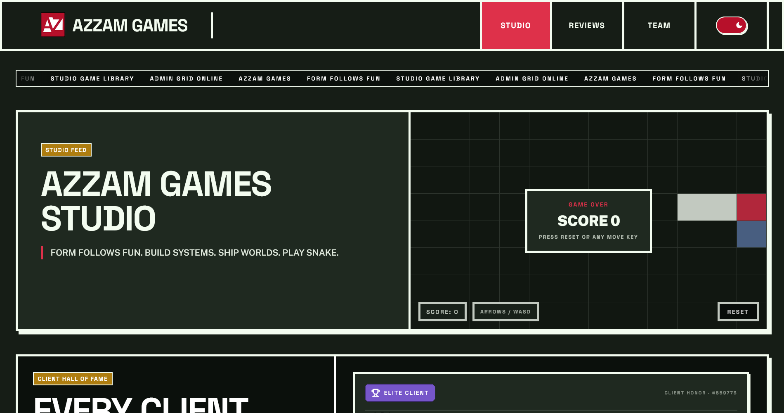Click the blue snake head cell
Viewport: 784px width, 413px height.
751,234
